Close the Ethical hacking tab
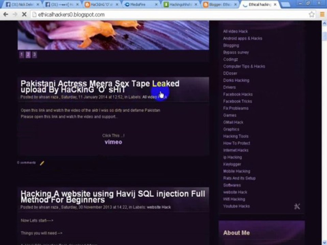The height and width of the screenshot is (245, 327). coord(275,4)
